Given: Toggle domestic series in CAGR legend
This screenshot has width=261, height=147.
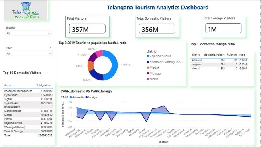Looking at the screenshot, I should 77,97.
